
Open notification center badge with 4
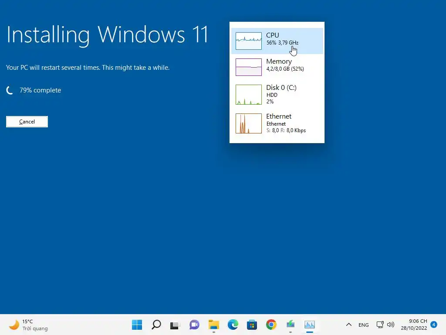click(434, 325)
